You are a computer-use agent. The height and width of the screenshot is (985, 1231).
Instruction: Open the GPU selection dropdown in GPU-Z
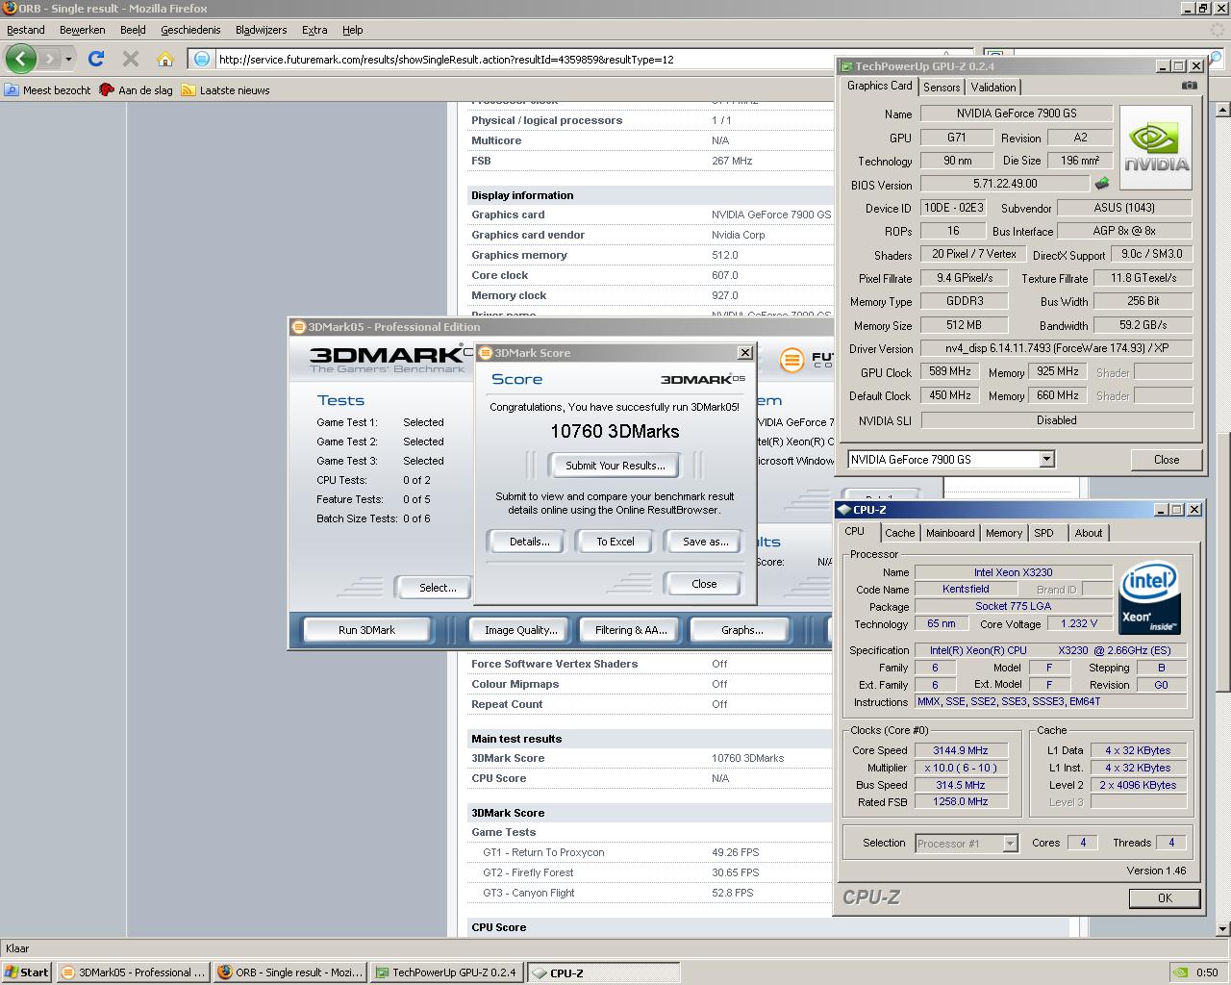1046,459
